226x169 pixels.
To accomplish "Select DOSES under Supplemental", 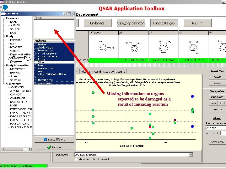I will [14, 105].
